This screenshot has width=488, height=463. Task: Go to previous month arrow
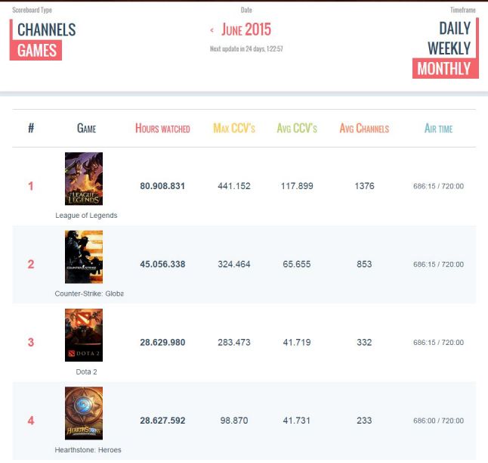(x=212, y=31)
